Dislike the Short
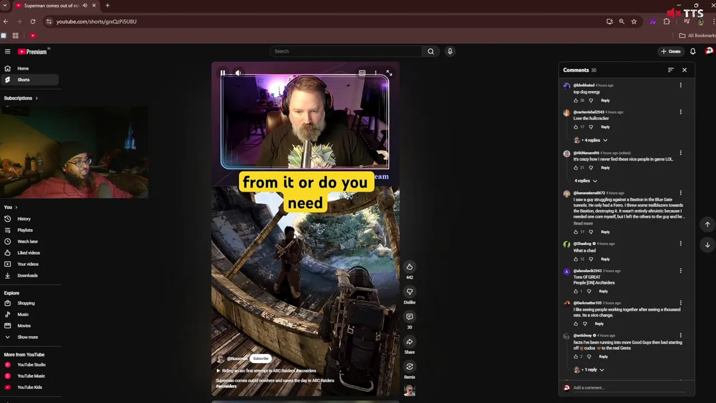This screenshot has width=716, height=403. tap(409, 292)
